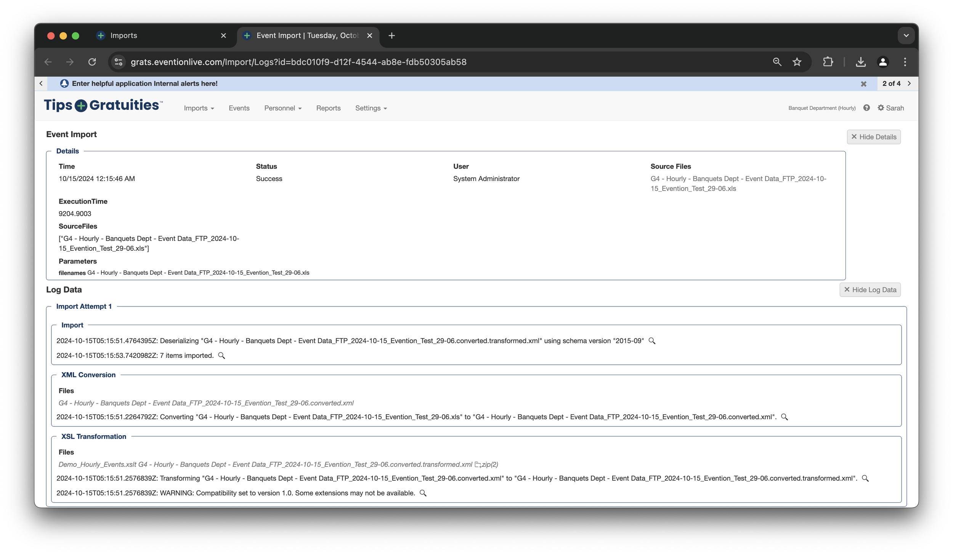Expand the Personnel dropdown menu
The height and width of the screenshot is (553, 953).
282,108
